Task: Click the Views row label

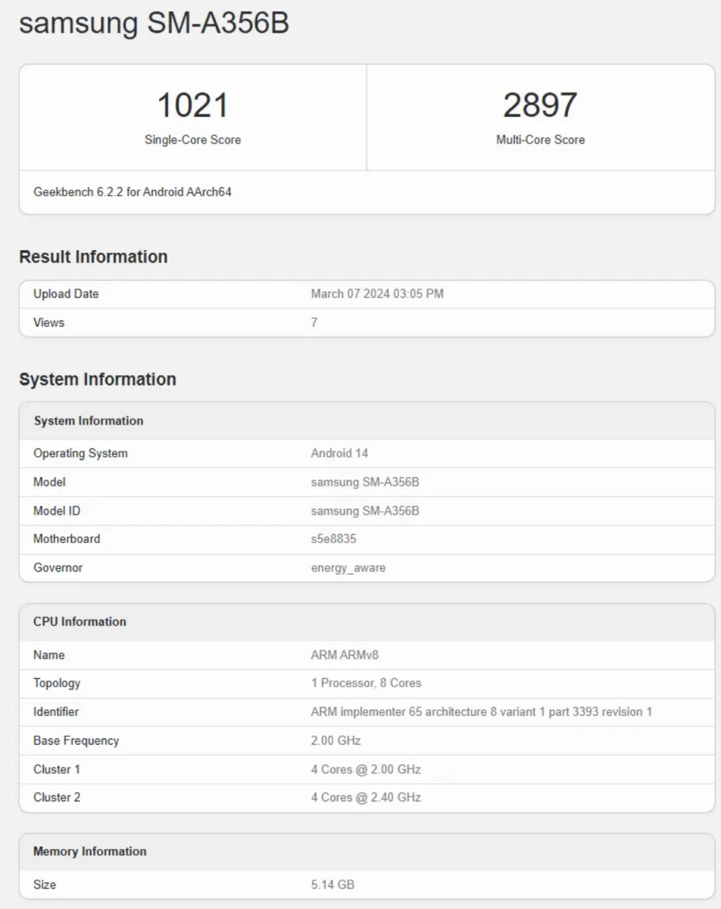Action: point(49,323)
